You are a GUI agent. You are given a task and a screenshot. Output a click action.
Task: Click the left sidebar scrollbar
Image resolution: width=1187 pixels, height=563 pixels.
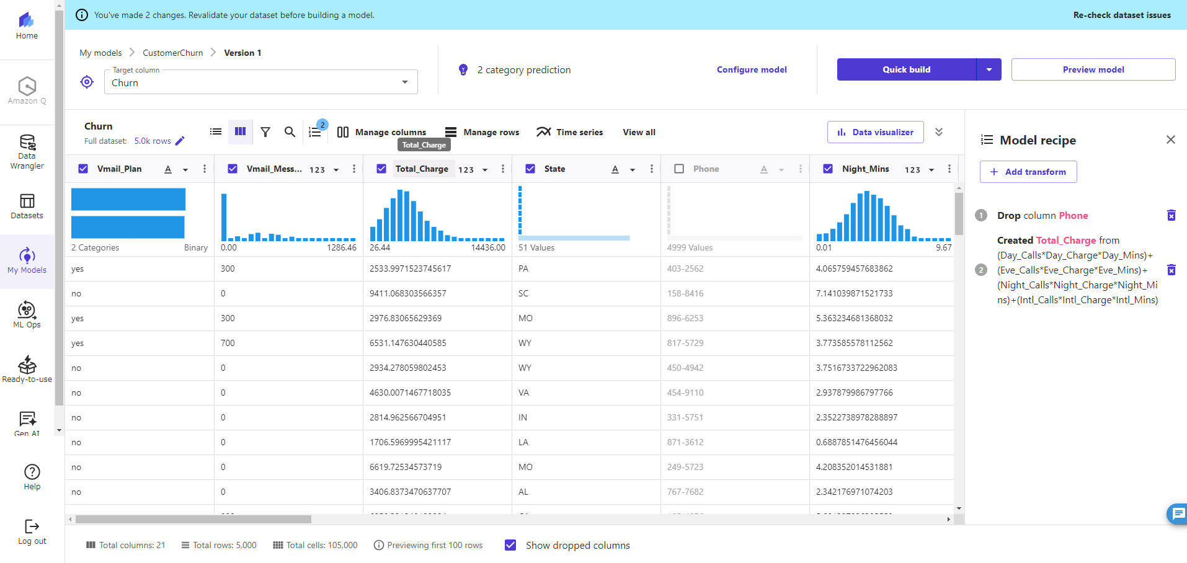[59, 208]
